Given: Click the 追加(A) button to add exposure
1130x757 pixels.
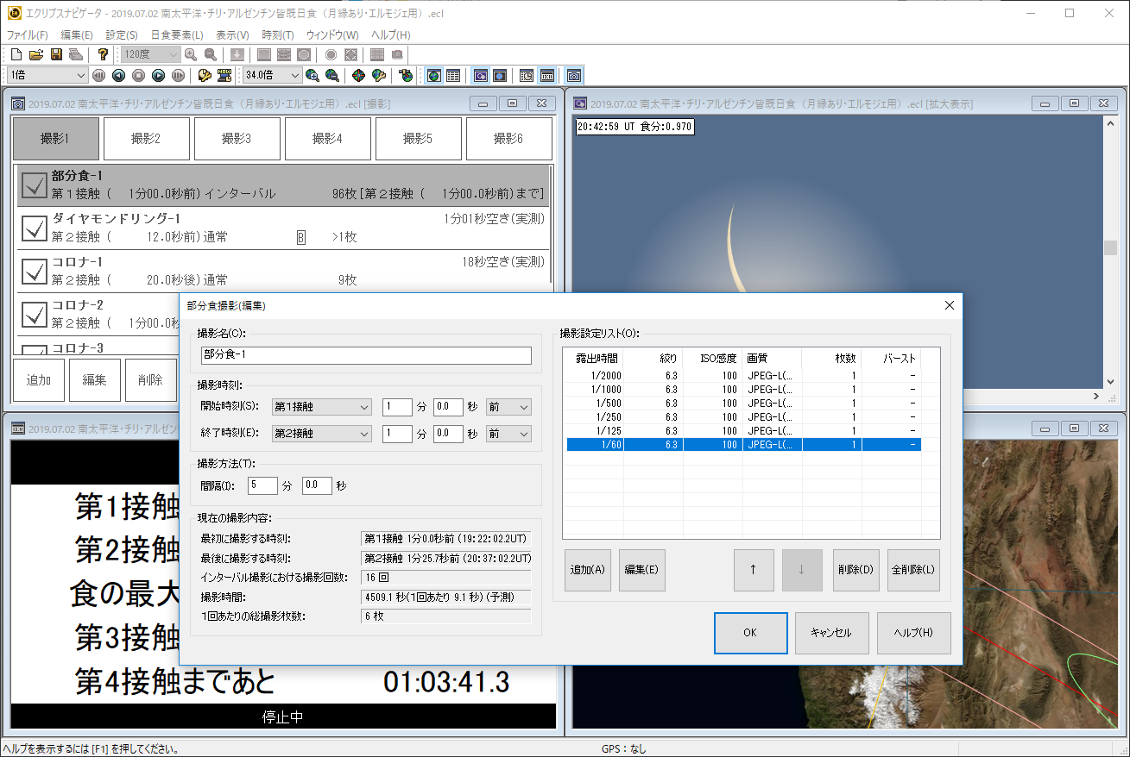Looking at the screenshot, I should click(x=587, y=569).
